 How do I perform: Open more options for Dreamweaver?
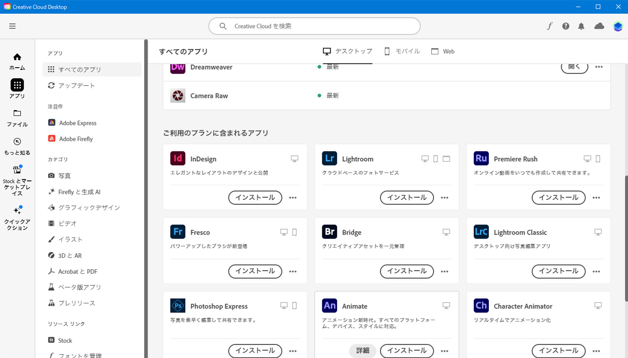(599, 67)
